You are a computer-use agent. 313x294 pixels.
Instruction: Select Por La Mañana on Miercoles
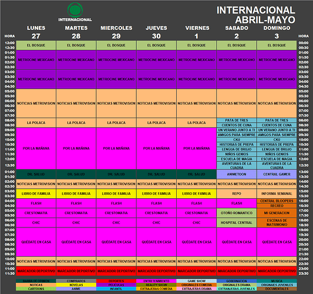point(116,148)
